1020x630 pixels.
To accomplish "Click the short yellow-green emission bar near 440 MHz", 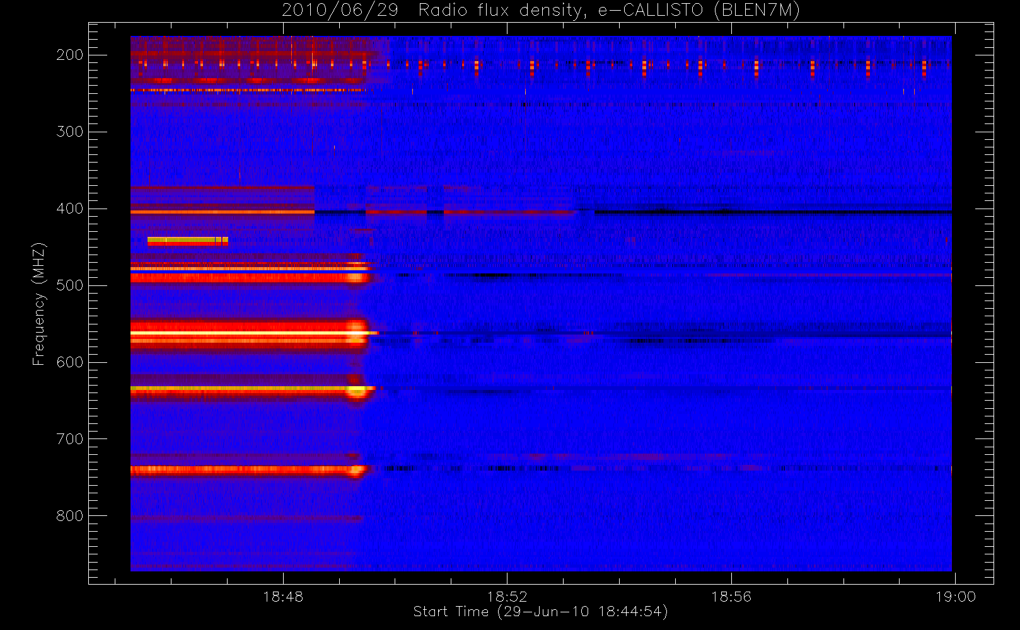I will (187, 240).
